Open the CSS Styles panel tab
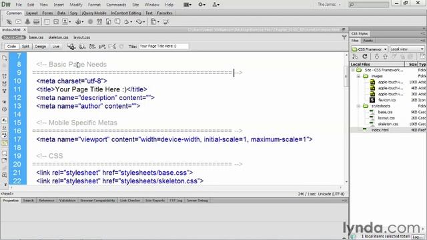 point(360,33)
